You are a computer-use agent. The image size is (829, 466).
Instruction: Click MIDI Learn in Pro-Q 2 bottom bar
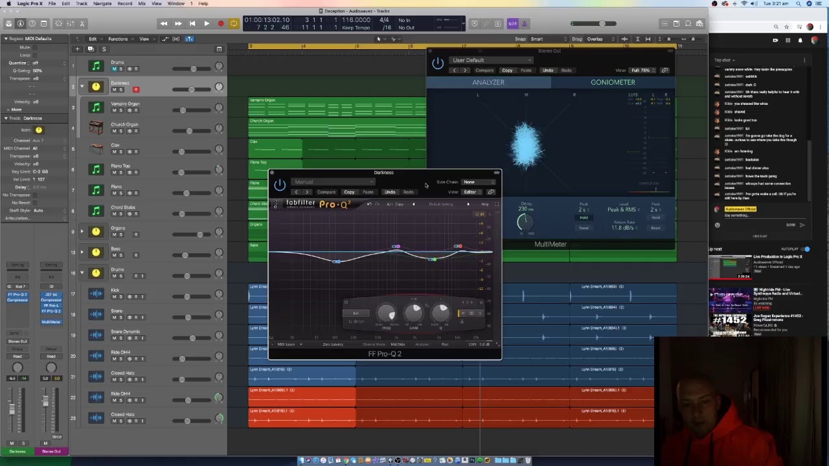pos(286,344)
